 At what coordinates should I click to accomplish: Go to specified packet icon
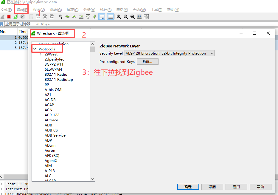pos(81,17)
